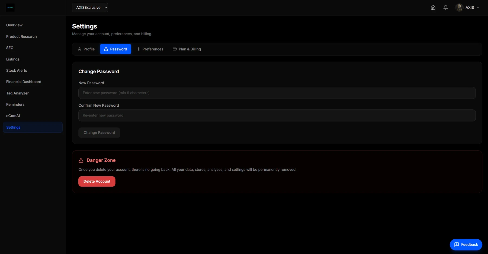Click the Delete Account button

97,182
